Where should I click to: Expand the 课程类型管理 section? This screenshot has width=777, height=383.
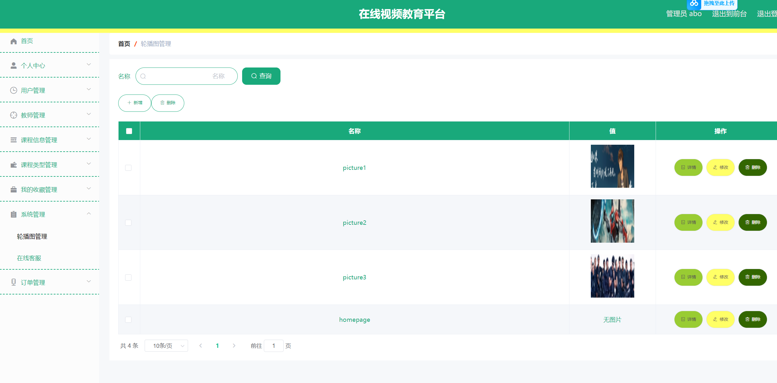(88, 164)
